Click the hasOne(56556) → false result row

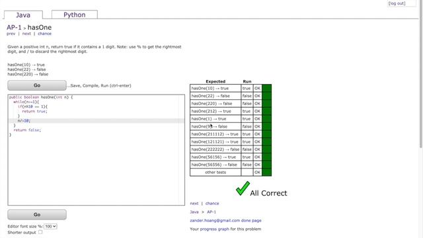231,165
